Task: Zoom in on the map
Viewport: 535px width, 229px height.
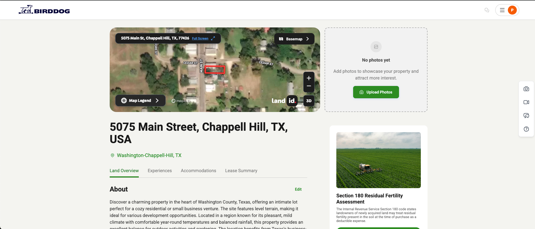Action: coord(309,78)
